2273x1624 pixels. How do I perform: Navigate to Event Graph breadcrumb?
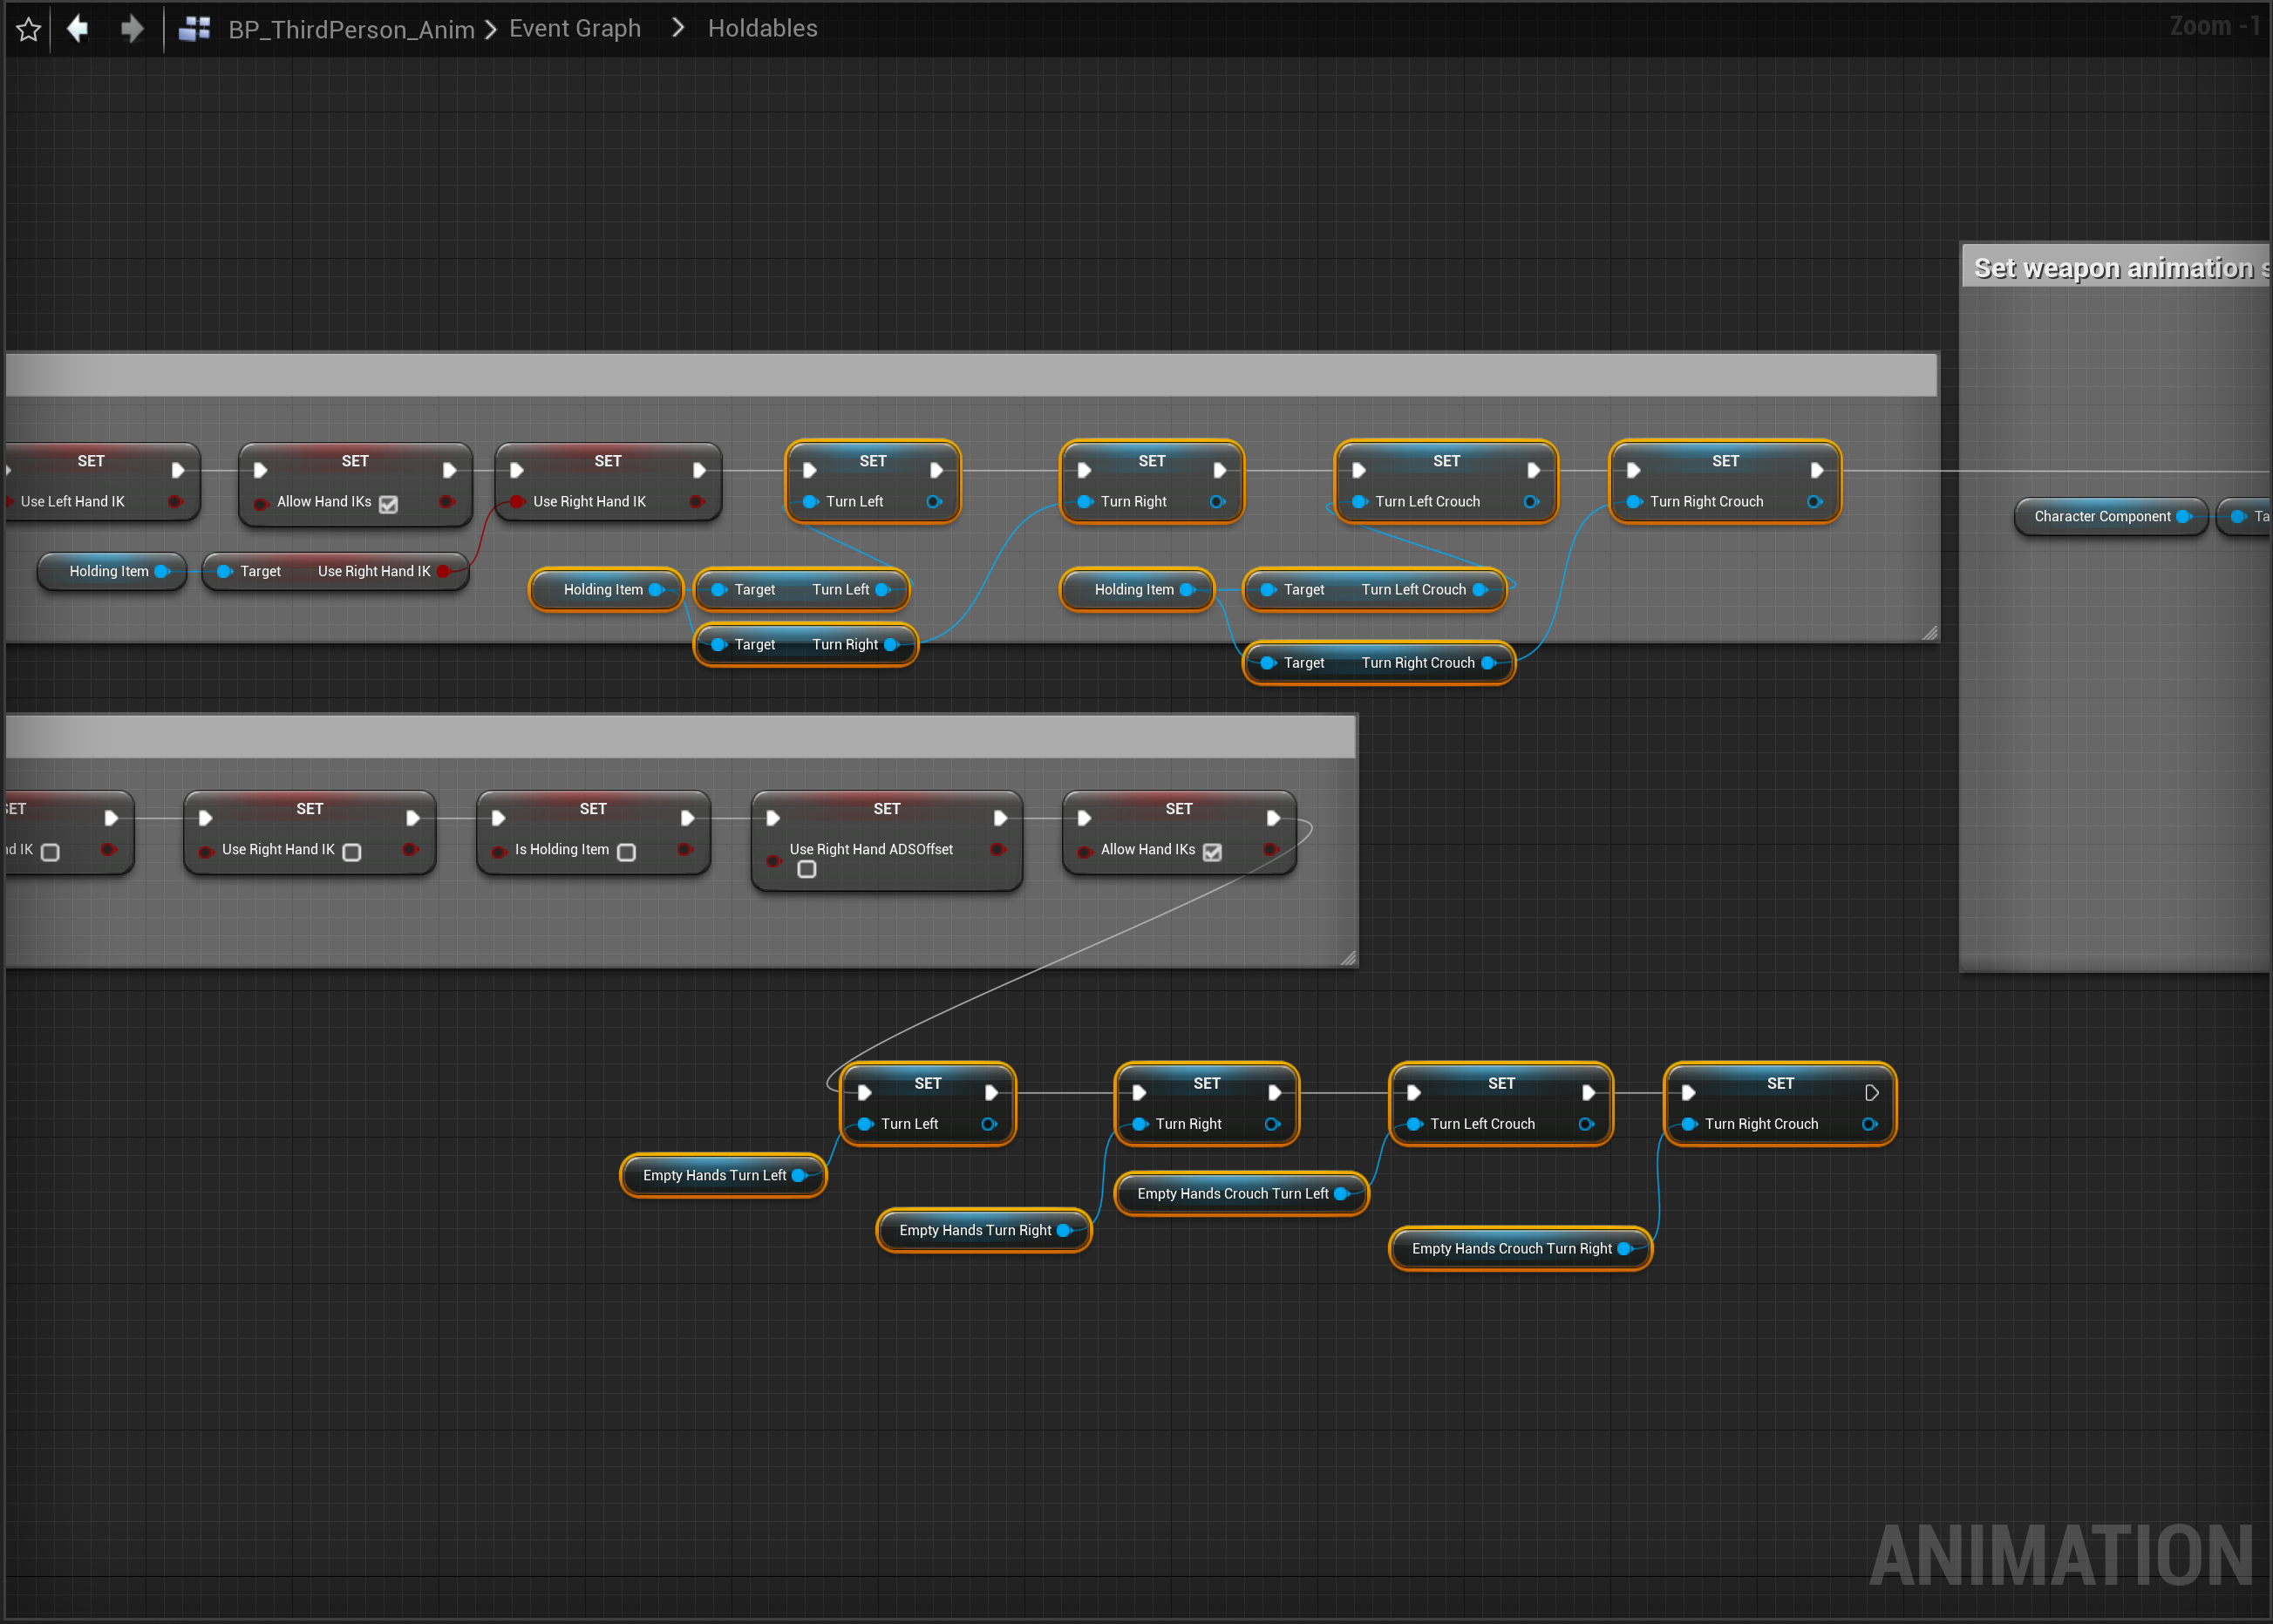(x=575, y=28)
